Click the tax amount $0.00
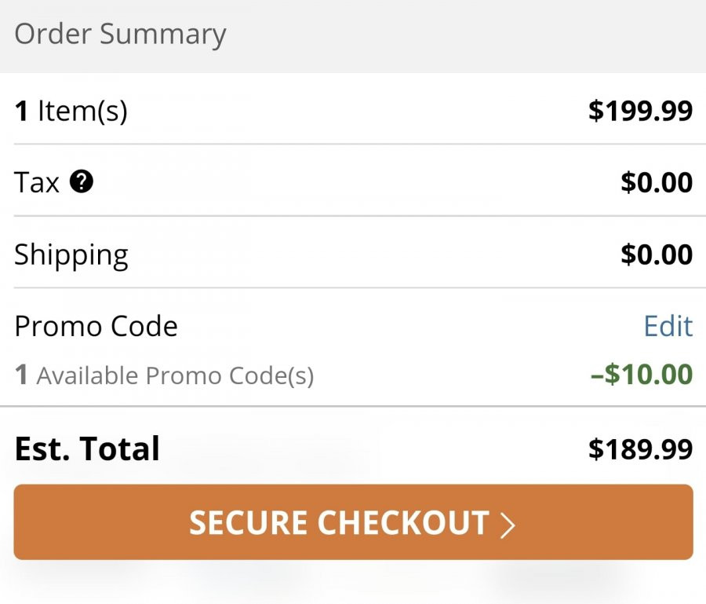Image resolution: width=706 pixels, height=604 pixels. (657, 182)
